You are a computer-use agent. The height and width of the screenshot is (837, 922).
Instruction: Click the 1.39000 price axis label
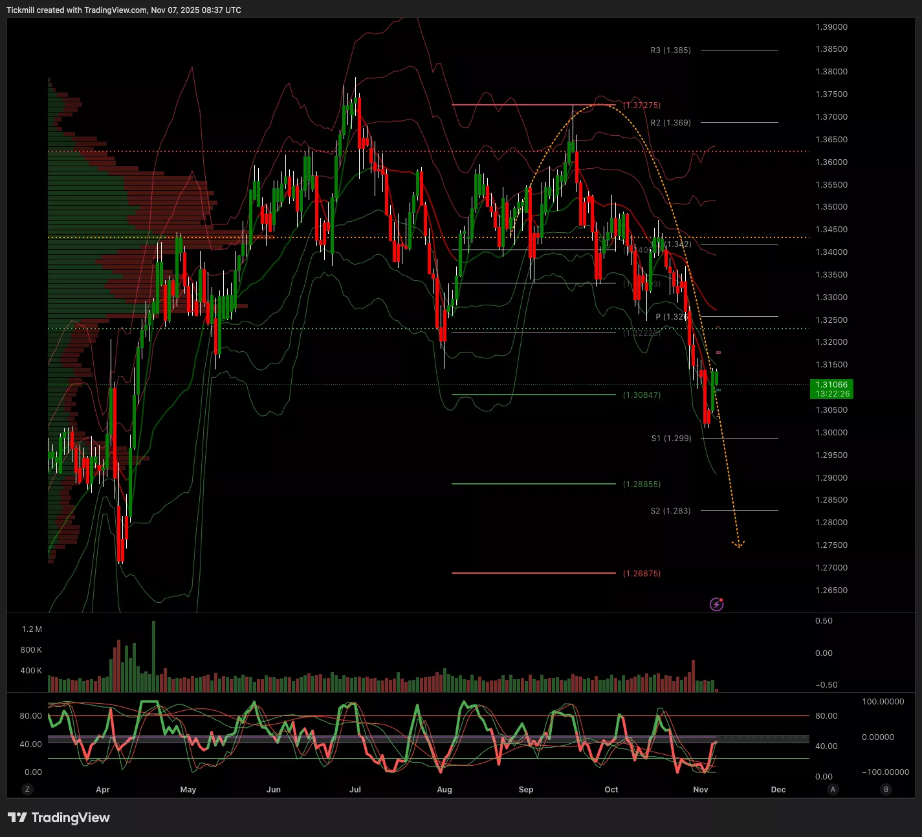(x=831, y=27)
